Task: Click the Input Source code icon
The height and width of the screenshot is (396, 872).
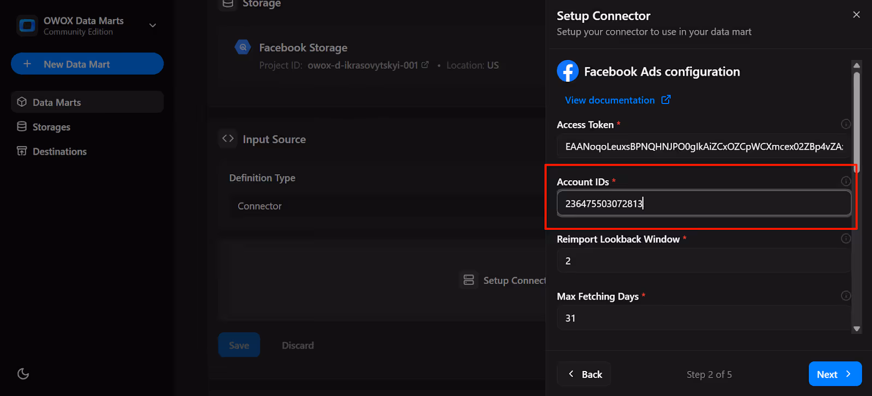Action: [228, 138]
